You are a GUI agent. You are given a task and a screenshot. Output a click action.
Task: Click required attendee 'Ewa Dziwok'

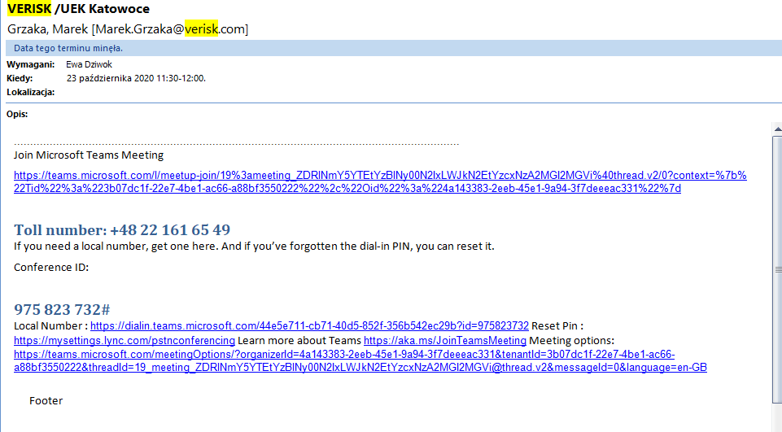[x=89, y=64]
